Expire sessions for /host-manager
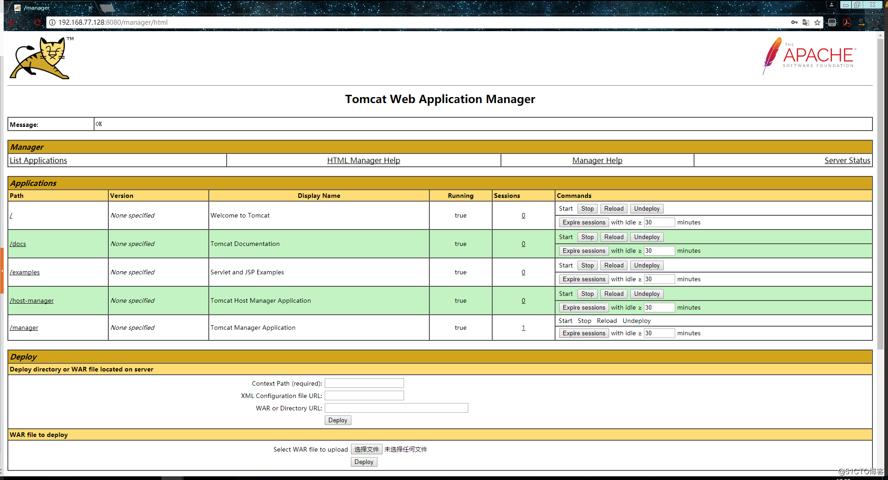The height and width of the screenshot is (480, 888). coord(584,307)
